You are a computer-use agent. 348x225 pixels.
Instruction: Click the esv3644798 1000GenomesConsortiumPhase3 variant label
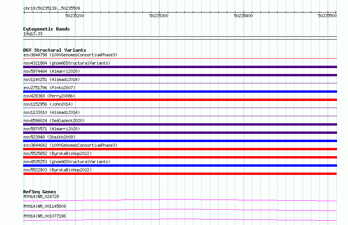coord(70,55)
